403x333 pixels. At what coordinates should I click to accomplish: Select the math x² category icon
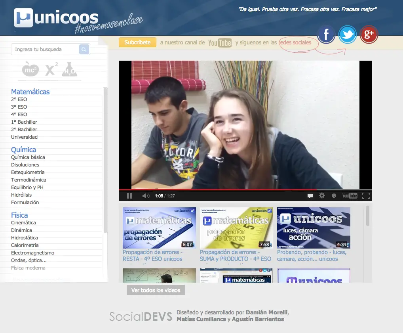click(x=51, y=69)
